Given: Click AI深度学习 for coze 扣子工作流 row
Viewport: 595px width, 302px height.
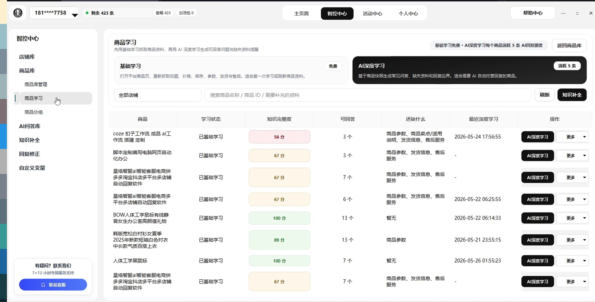Looking at the screenshot, I should pos(537,137).
